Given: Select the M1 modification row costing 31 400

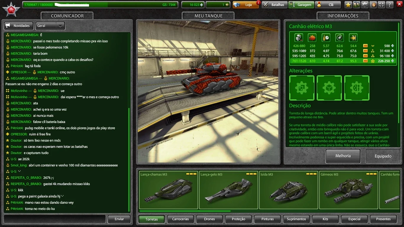Looking at the screenshot, I should (343, 51).
